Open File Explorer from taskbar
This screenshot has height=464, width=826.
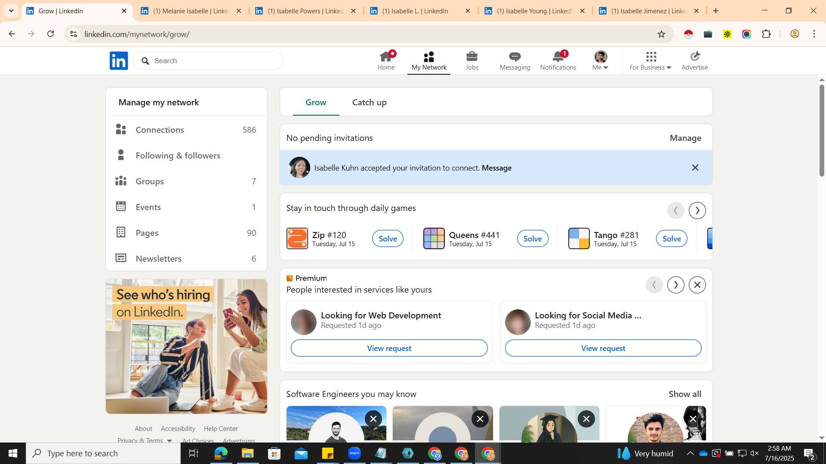pos(247,453)
